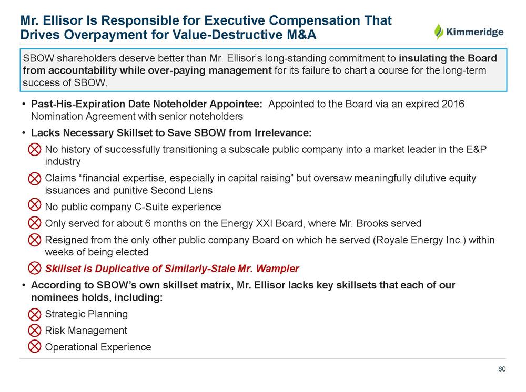The image size is (526, 392).
Task: Select red X beside "No public company C-Suite experience"
Action: pyautogui.click(x=34, y=207)
